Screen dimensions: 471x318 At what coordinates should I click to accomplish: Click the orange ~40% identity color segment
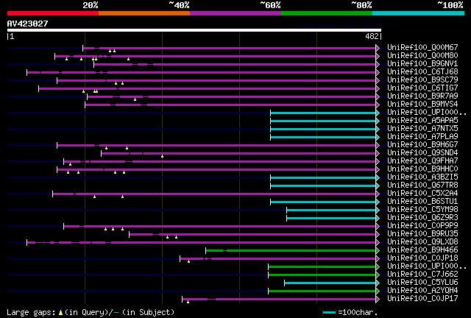pos(144,13)
